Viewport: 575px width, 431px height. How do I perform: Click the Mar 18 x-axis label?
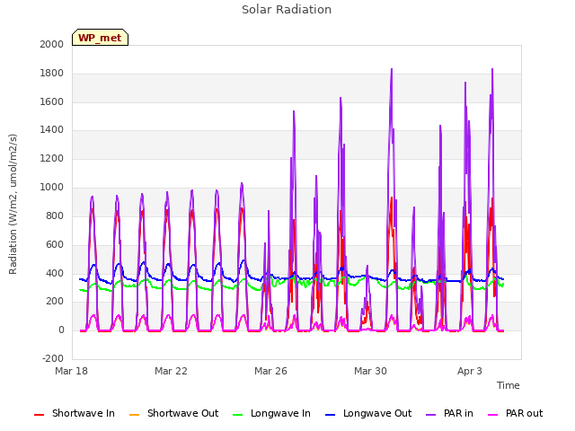click(72, 371)
